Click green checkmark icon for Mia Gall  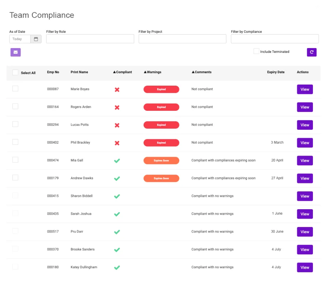(x=117, y=161)
